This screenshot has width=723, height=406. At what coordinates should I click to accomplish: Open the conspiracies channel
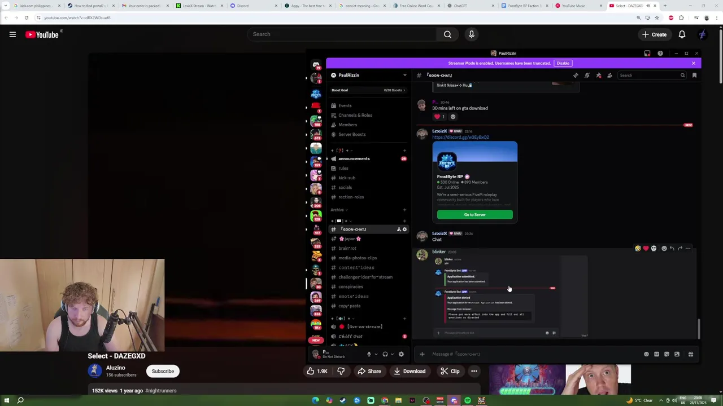tap(368, 286)
